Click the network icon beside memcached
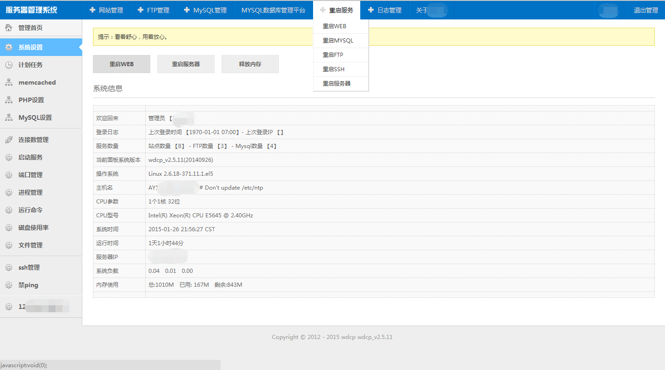Image resolution: width=665 pixels, height=370 pixels. click(9, 83)
